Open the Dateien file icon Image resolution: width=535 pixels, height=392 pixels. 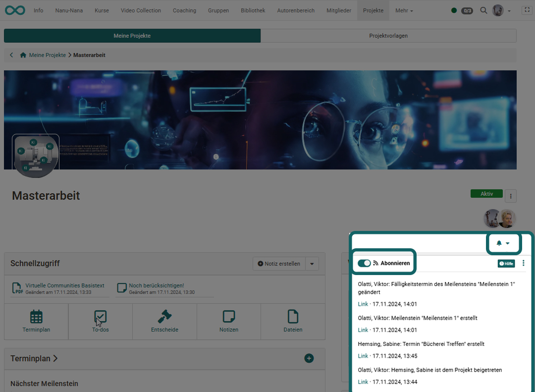(293, 321)
